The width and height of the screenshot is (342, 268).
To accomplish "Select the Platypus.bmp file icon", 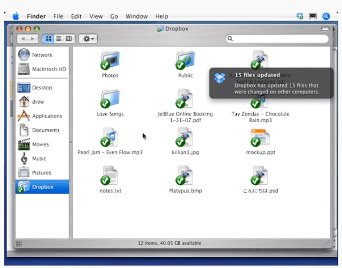I will [184, 176].
